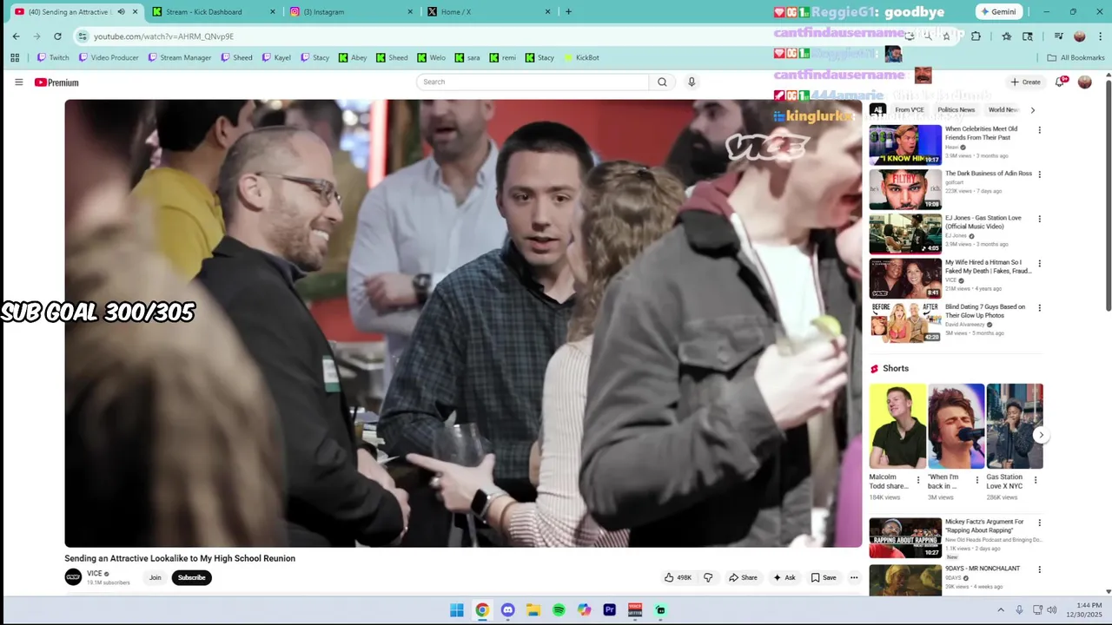Open Chrome apps grid in bookmarks bar
This screenshot has width=1112, height=625.
(15, 57)
